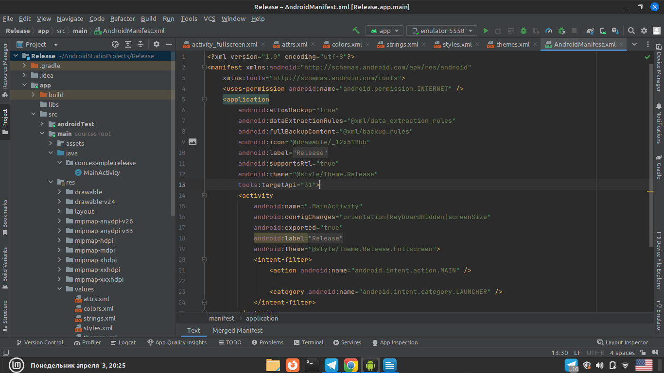The height and width of the screenshot is (373, 664).
Task: Click the application breadcrumb below editor
Action: (x=262, y=318)
